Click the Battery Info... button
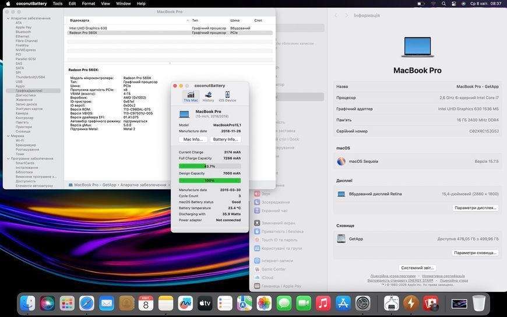The image size is (507, 317). [x=226, y=139]
